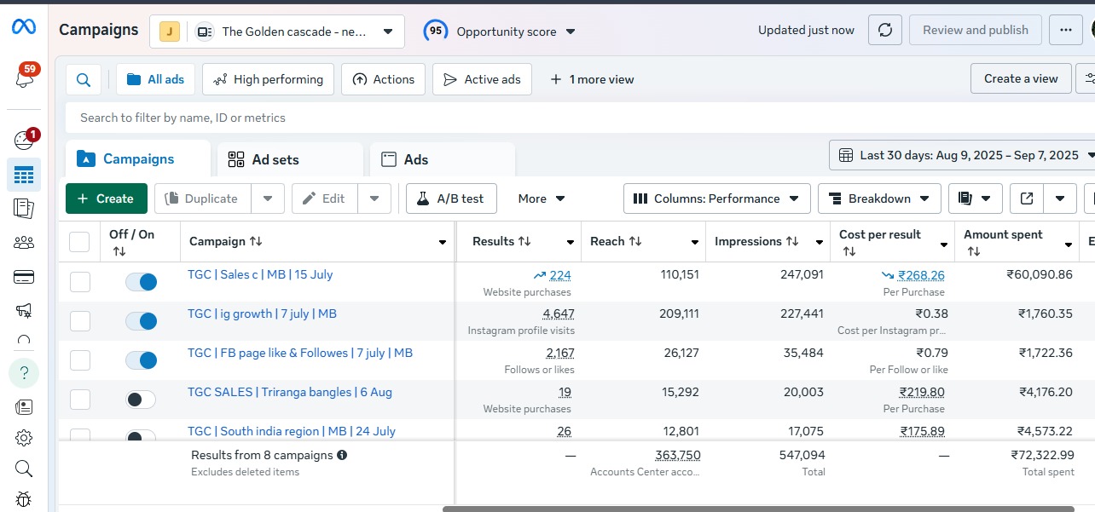Viewport: 1095px width, 512px height.
Task: Turn off TGC ig growth campaign toggle
Action: click(141, 321)
